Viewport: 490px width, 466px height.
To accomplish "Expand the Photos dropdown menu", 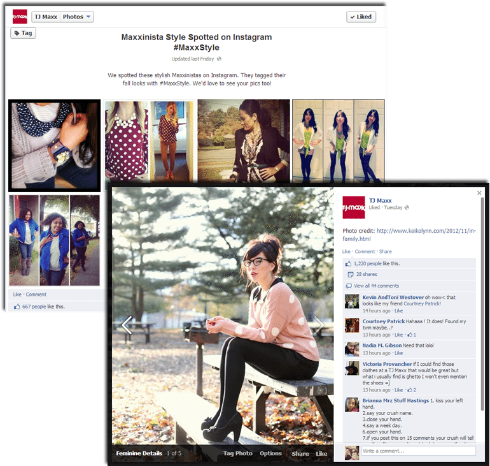I will (76, 17).
